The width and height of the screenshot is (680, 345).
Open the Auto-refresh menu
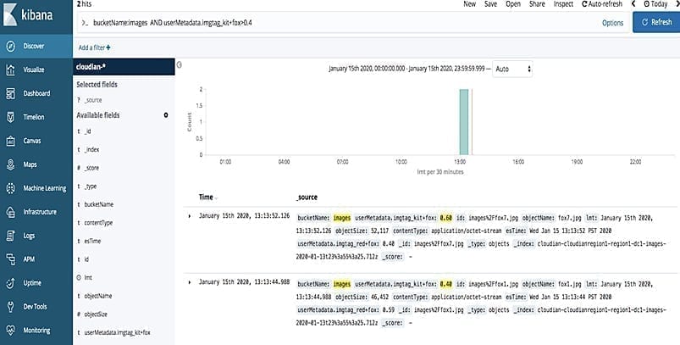click(602, 4)
